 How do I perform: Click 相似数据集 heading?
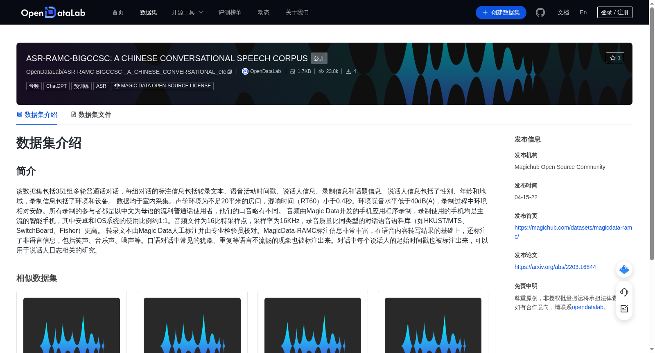(37, 278)
